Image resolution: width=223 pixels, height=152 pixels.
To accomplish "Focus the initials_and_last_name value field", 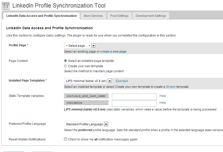I will click(x=134, y=97).
